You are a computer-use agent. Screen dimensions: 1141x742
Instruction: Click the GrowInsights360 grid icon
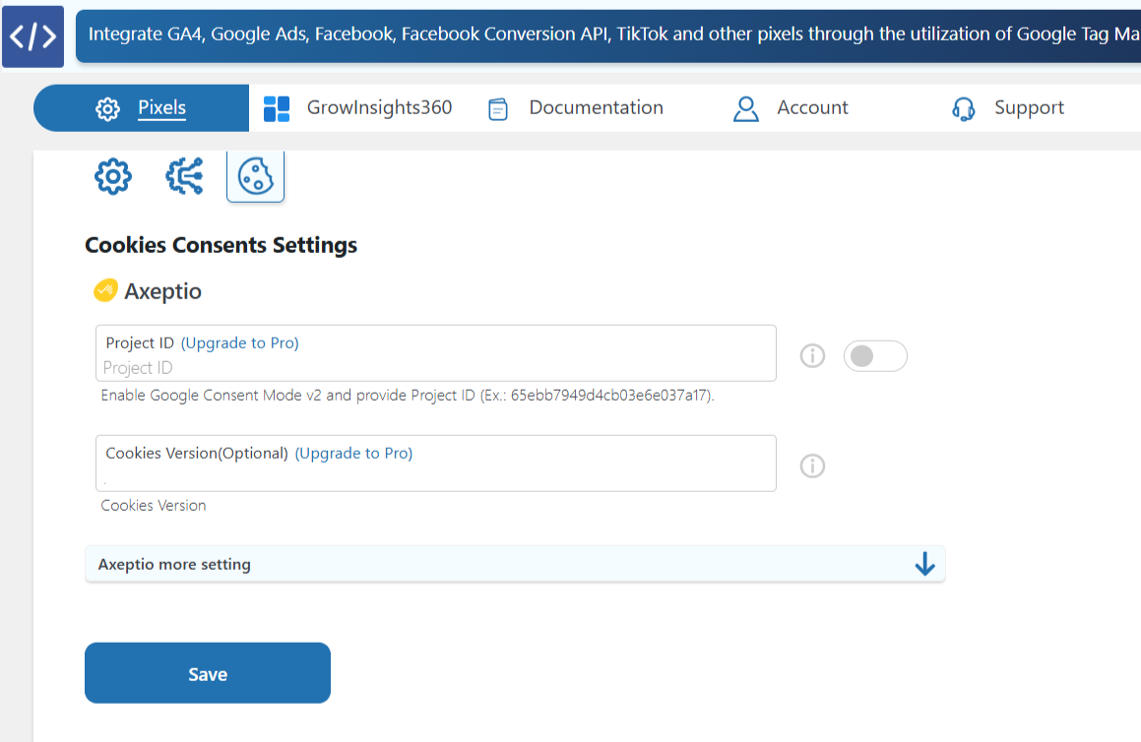(x=277, y=108)
